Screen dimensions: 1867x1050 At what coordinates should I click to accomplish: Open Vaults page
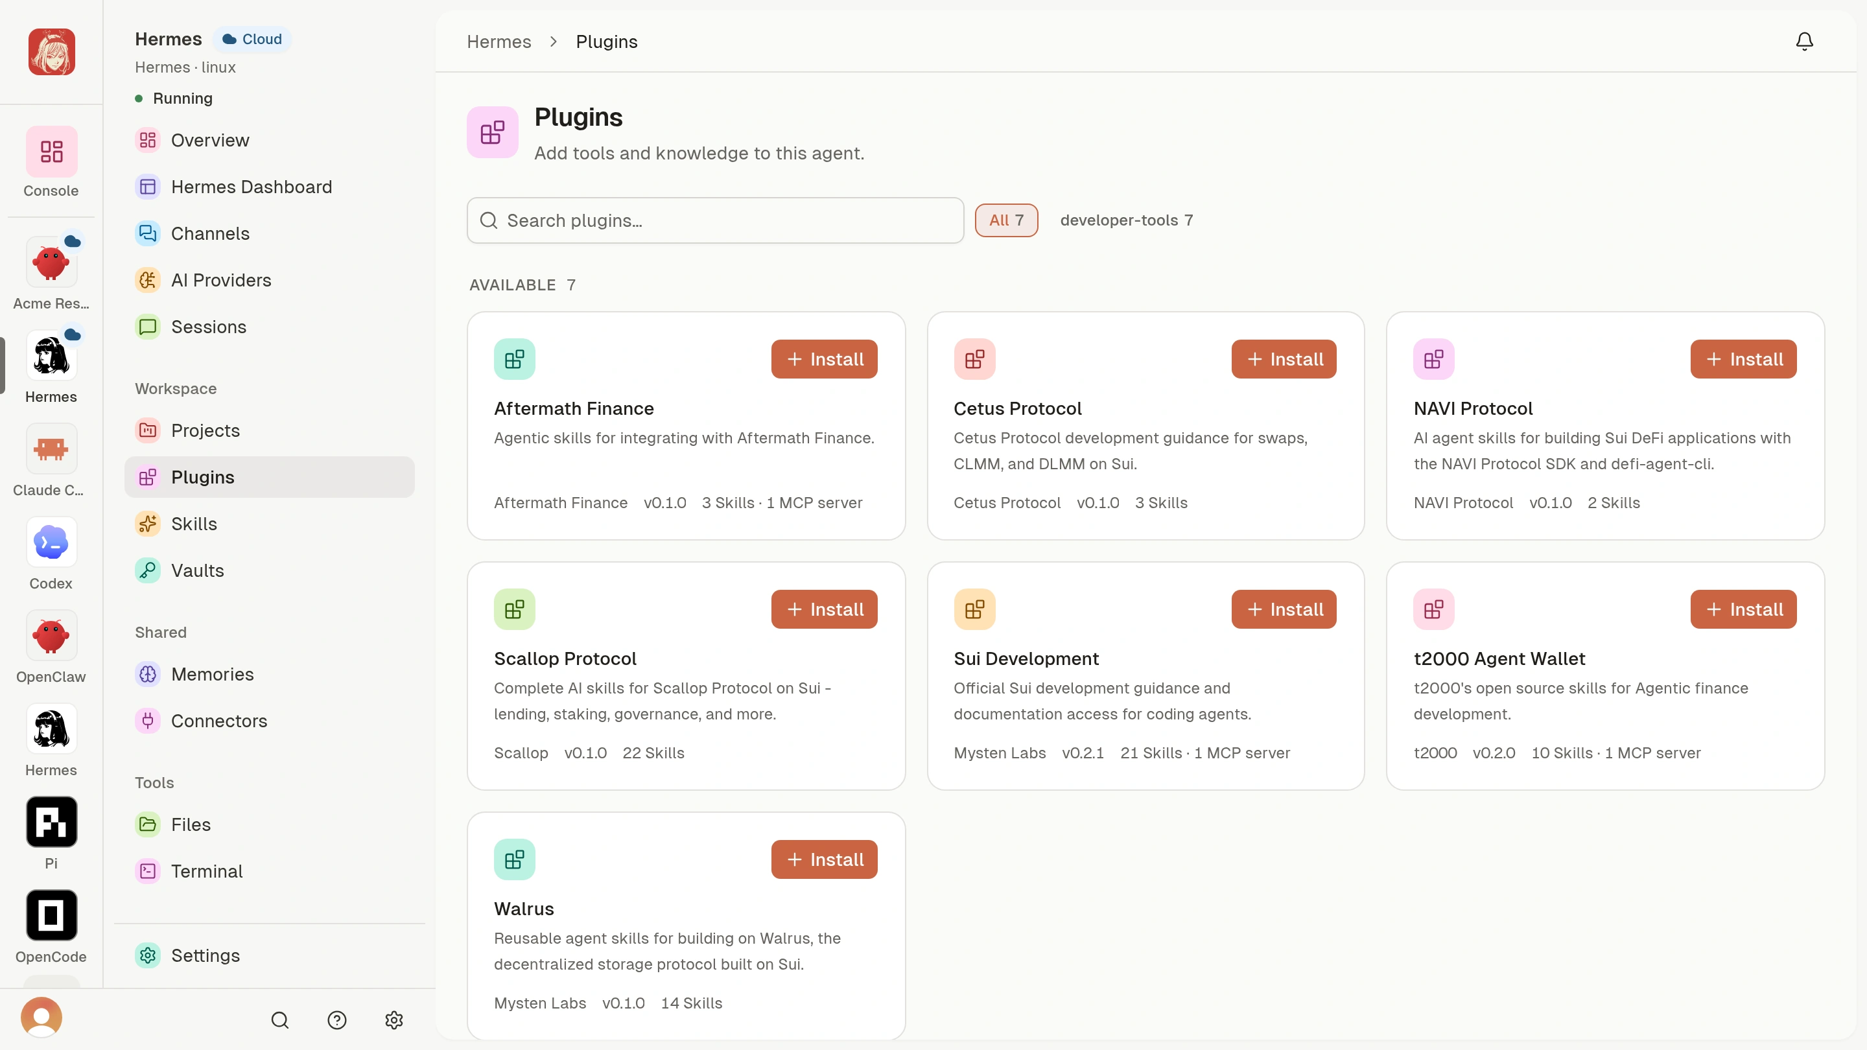tap(270, 570)
